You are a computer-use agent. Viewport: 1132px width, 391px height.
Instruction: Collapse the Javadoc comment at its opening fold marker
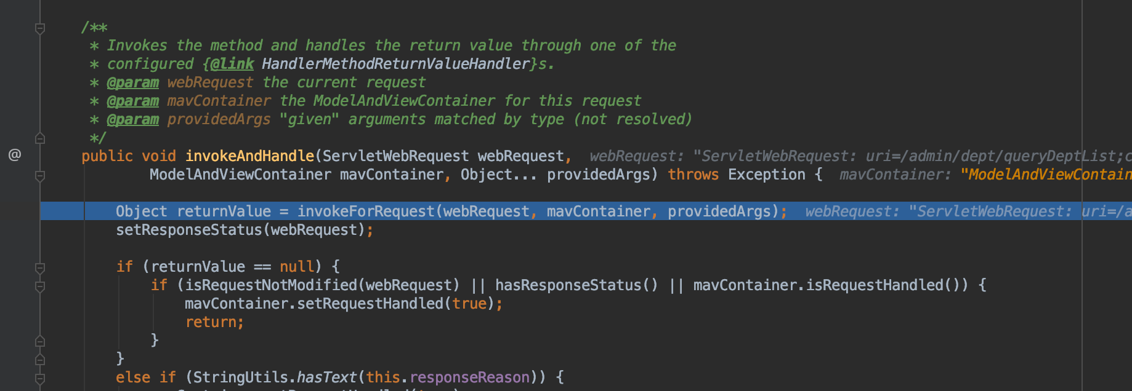pos(40,28)
